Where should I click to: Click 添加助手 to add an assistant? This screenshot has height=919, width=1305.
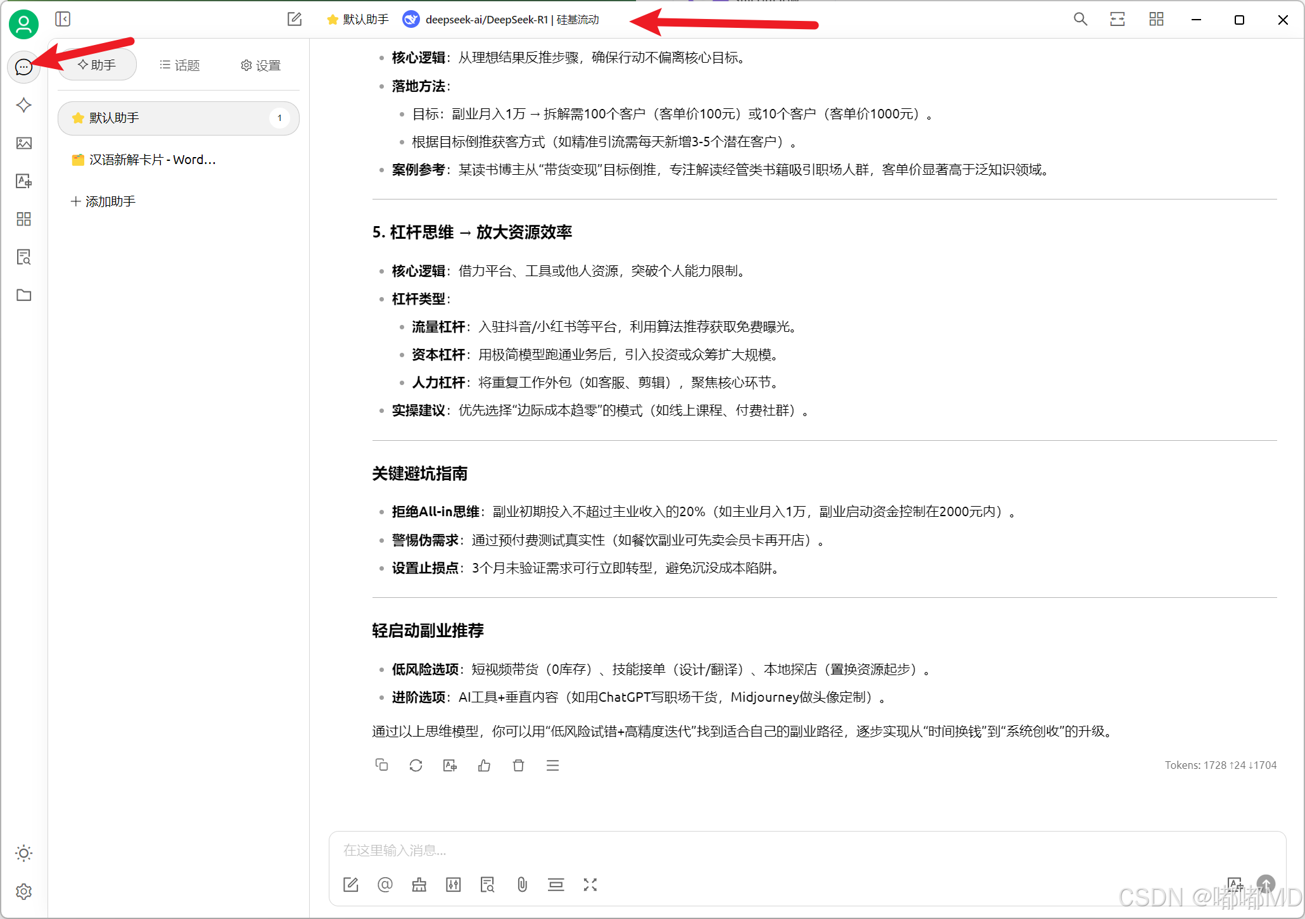coord(103,201)
